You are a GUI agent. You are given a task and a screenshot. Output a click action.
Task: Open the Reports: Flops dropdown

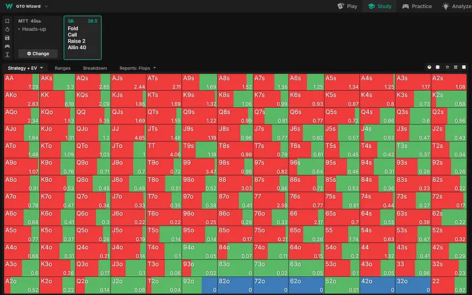(138, 68)
